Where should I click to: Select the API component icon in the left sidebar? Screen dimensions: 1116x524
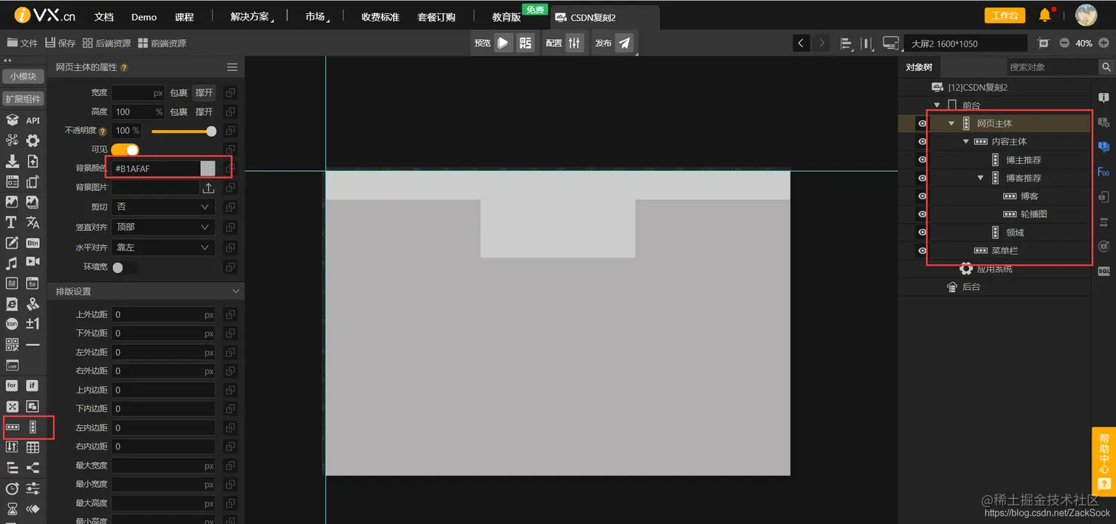(32, 120)
